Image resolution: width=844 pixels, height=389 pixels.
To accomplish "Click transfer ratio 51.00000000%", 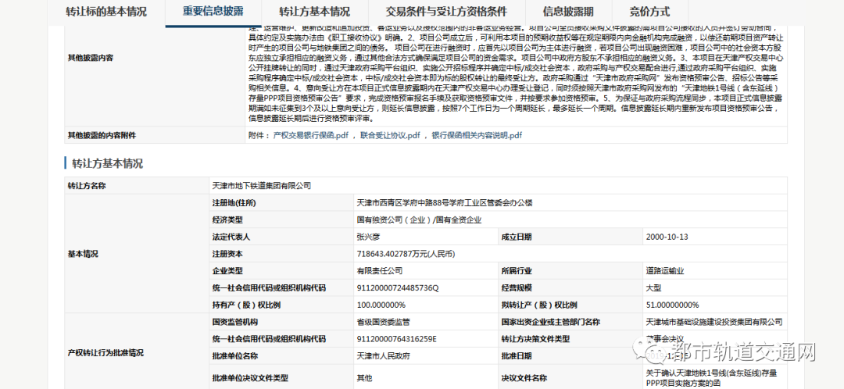I will tap(672, 305).
